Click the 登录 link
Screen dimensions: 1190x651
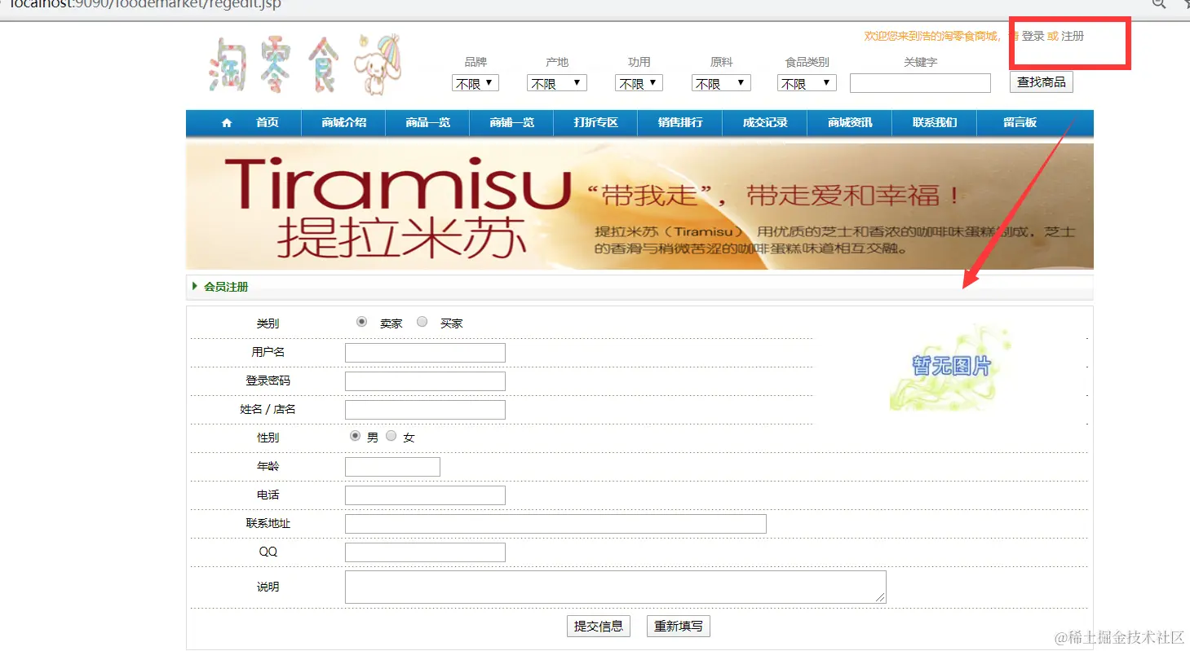click(x=1033, y=37)
